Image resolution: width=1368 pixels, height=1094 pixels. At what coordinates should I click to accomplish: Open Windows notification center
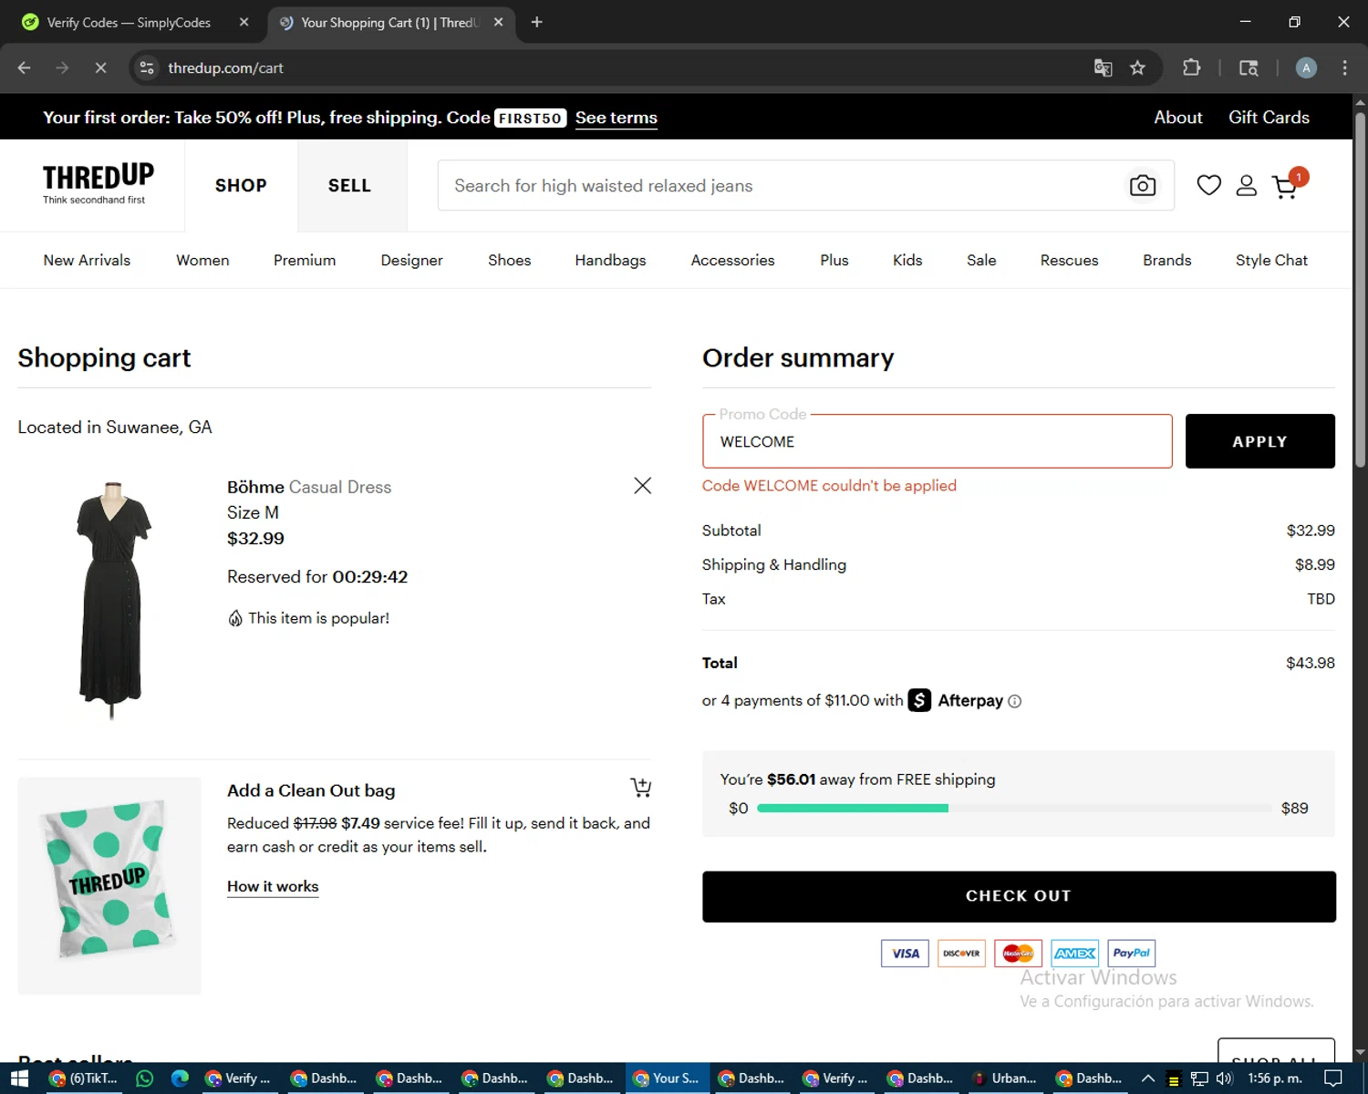click(1332, 1079)
